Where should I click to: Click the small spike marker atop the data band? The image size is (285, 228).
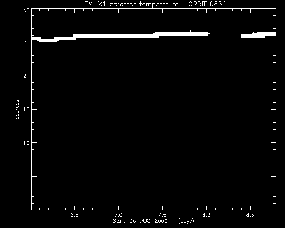pos(191,31)
